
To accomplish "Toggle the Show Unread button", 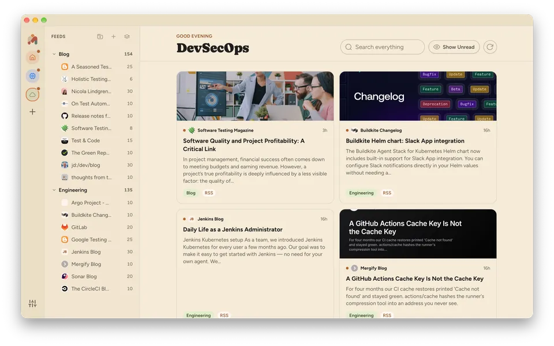I will point(454,47).
